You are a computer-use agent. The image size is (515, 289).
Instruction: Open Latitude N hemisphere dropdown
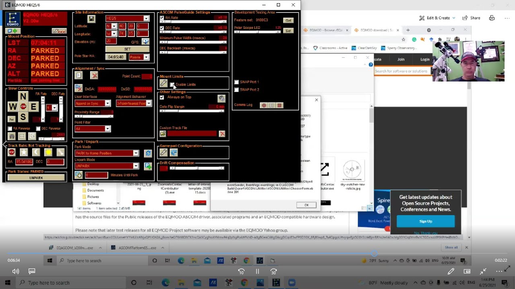pyautogui.click(x=114, y=26)
